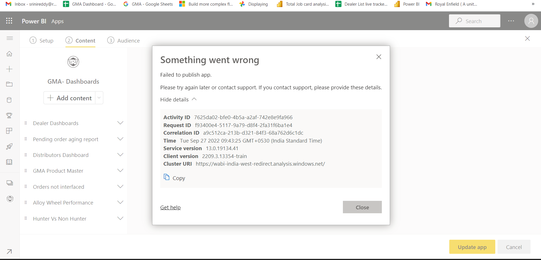
Task: Expand Orders not interfaced chevron
Action: 120,186
